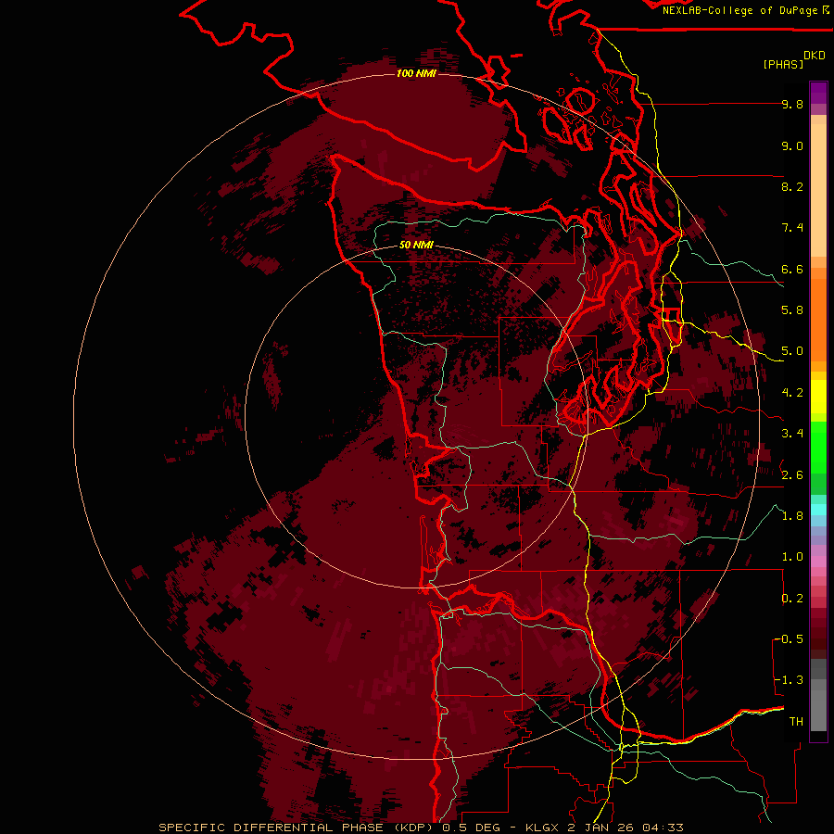The width and height of the screenshot is (834, 834).
Task: Click the 2.6 value on the color scale
Action: point(792,475)
